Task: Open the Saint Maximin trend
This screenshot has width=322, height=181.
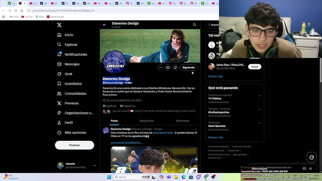Action: click(x=217, y=126)
